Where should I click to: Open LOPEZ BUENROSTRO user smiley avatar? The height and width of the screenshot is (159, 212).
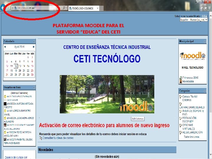click(x=5, y=111)
